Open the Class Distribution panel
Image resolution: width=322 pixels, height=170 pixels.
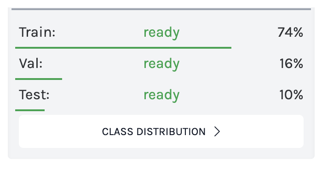(161, 131)
